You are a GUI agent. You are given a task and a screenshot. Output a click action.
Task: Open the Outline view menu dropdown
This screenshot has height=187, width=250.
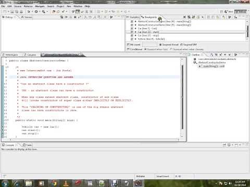pos(235,55)
